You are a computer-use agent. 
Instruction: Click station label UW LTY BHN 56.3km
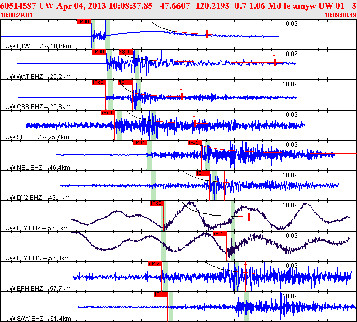click(x=37, y=258)
